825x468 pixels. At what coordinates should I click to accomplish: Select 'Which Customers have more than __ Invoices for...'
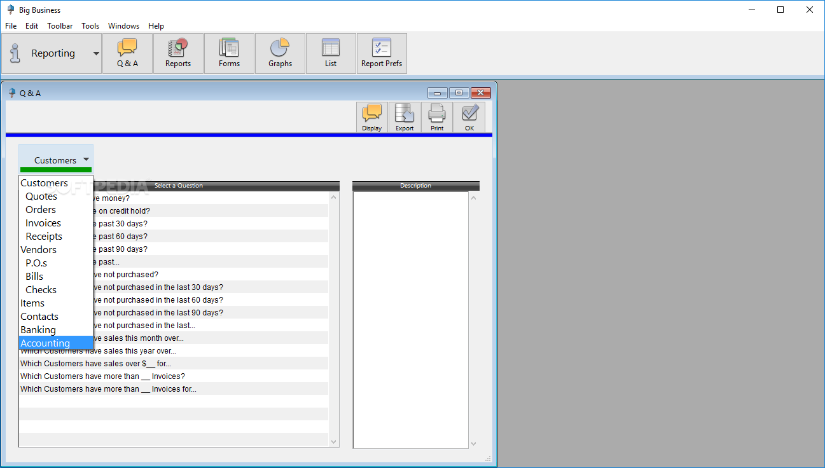pyautogui.click(x=174, y=389)
